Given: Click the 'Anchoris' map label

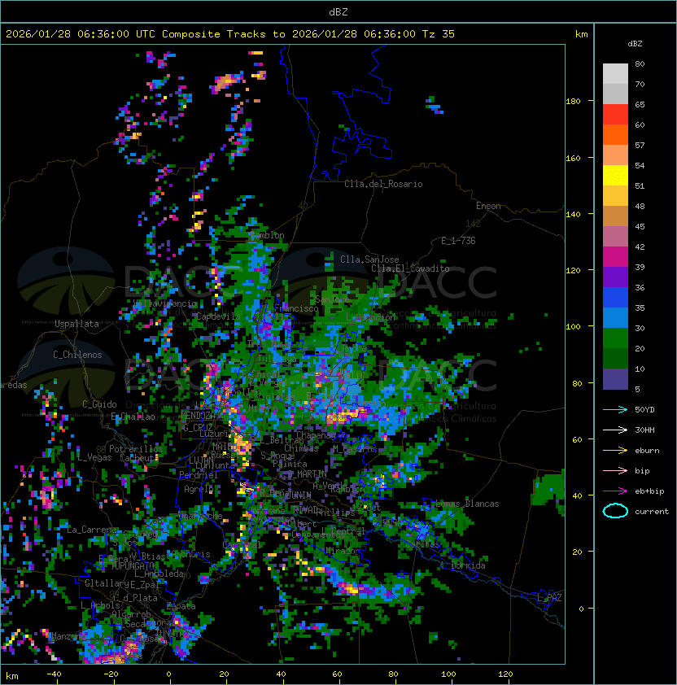Looking at the screenshot, I should pos(191,554).
